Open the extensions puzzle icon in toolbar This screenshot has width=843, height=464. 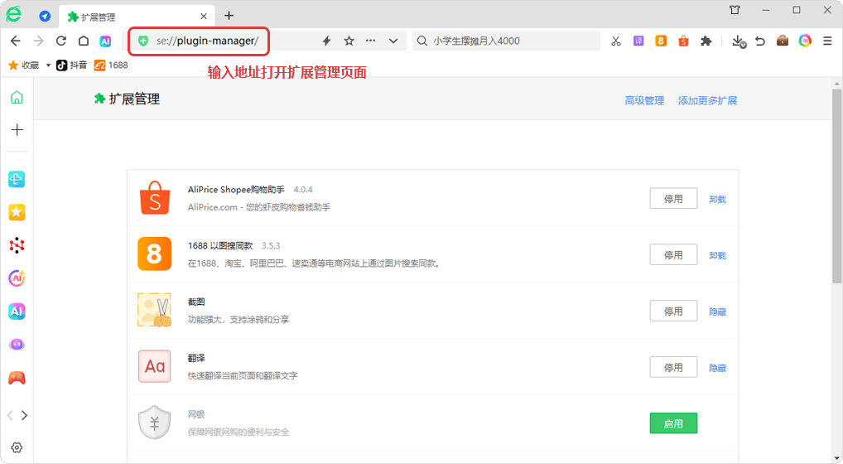(x=706, y=41)
